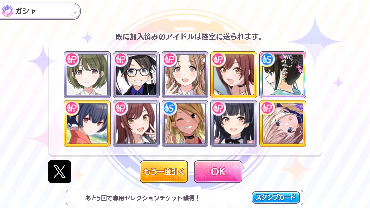This screenshot has height=208, width=370.
Task: Click the ガシャ title banner
Action: click(x=40, y=11)
